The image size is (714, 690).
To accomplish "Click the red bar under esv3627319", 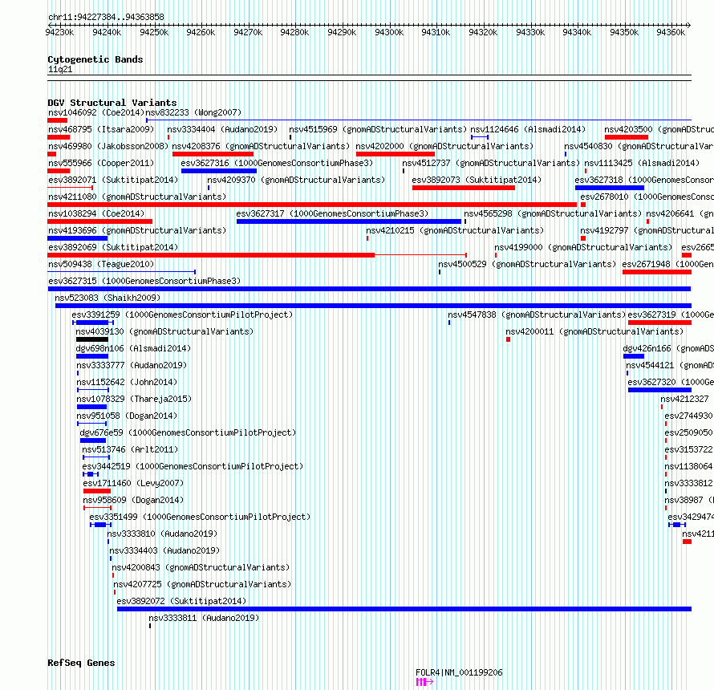I will pyautogui.click(x=659, y=323).
